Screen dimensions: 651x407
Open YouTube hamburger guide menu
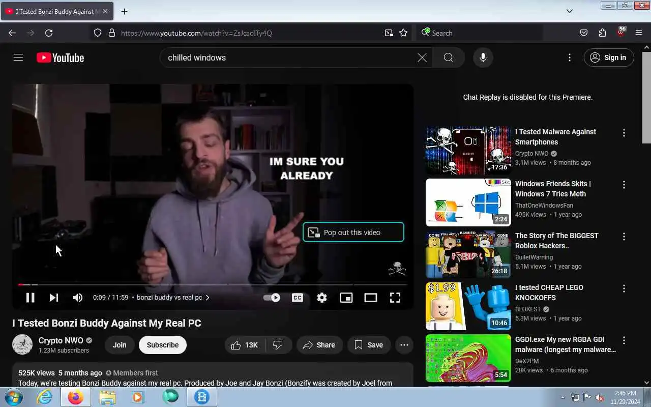click(x=18, y=57)
